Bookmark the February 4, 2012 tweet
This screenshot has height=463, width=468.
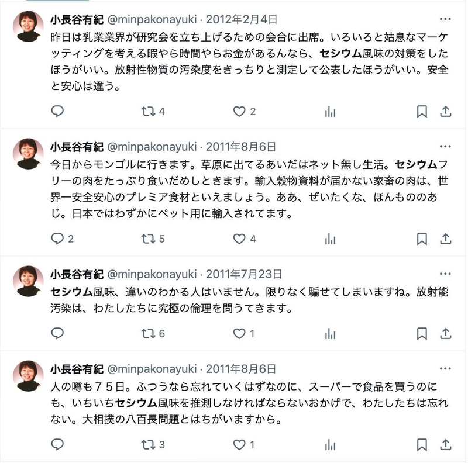[422, 111]
